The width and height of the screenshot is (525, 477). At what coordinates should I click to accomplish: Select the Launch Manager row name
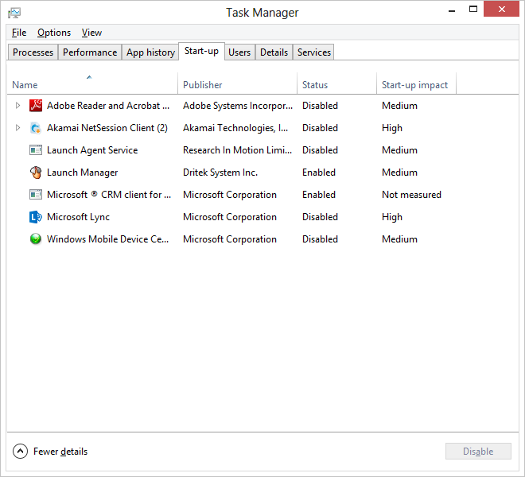[83, 173]
